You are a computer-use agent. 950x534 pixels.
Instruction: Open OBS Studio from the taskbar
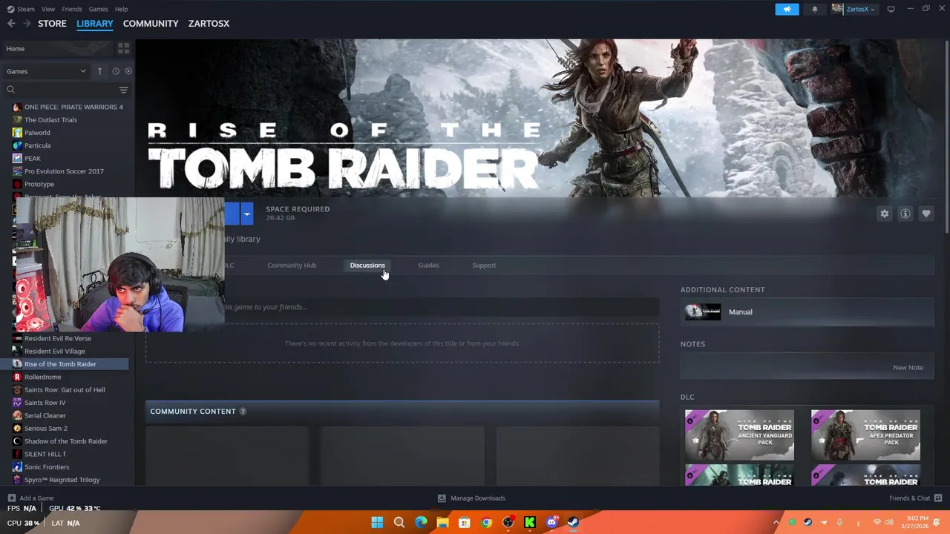click(x=508, y=523)
